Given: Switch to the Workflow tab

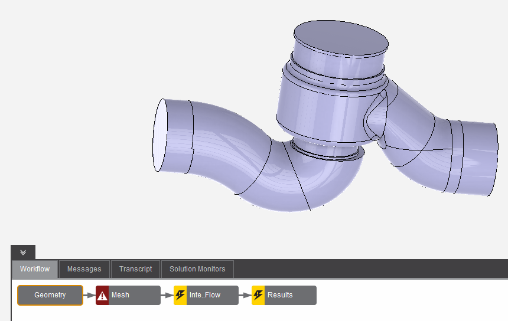Looking at the screenshot, I should pyautogui.click(x=35, y=269).
